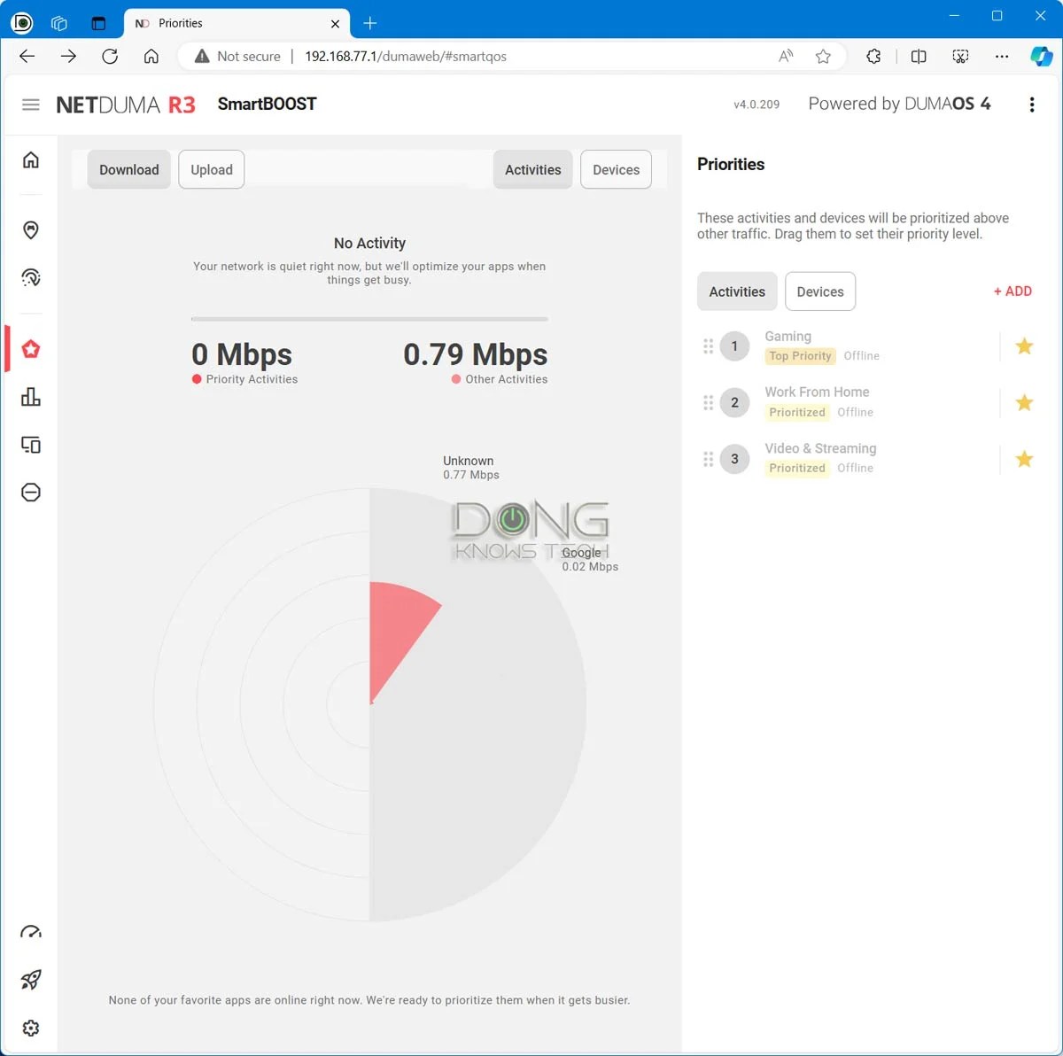The image size is (1063, 1056).
Task: Toggle the Gaming favorite star
Action: point(1024,346)
